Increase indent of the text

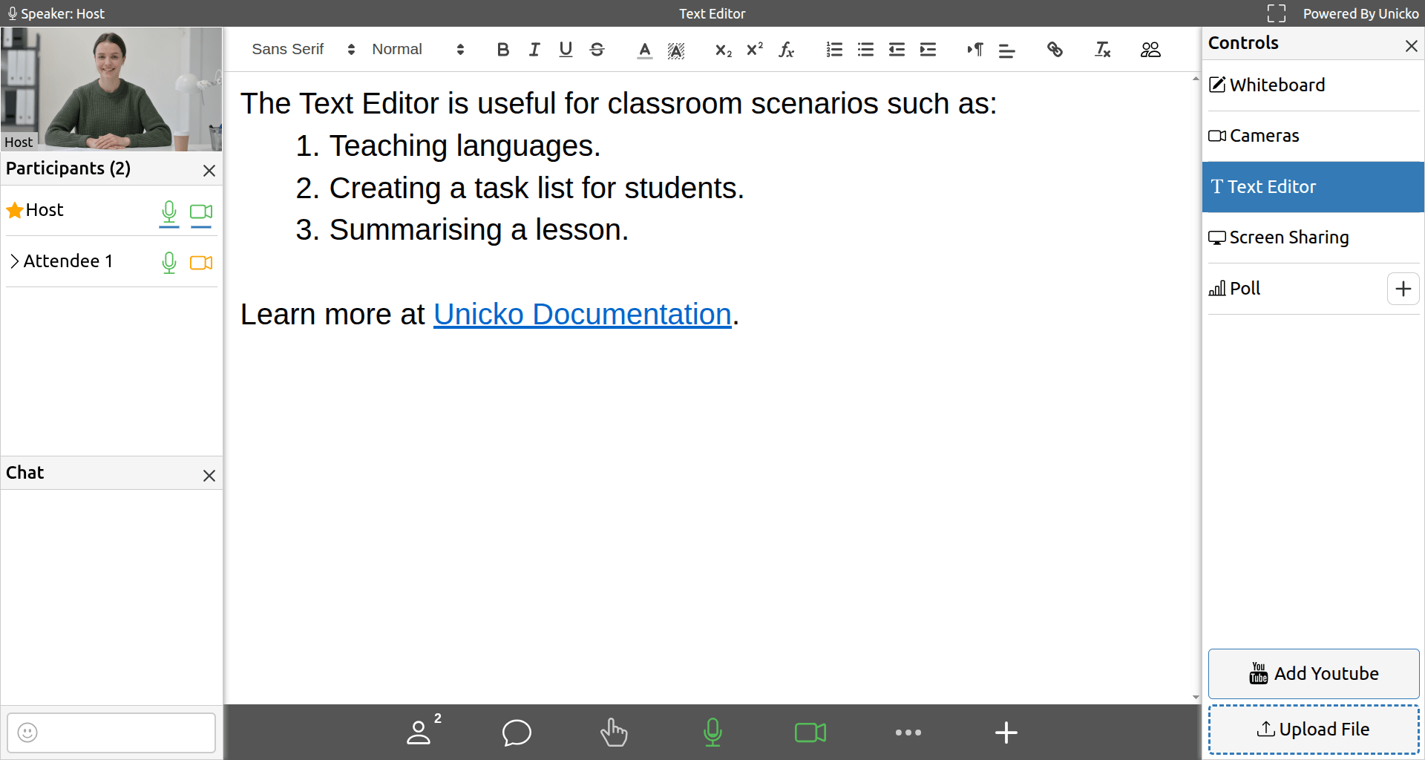[x=928, y=50]
